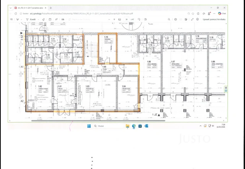
Task: Click room label 1.04 in floor plan
Action: (124, 86)
